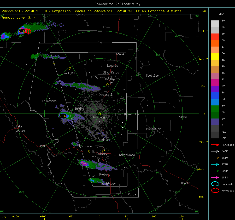Pick the purple 39 dBZ color swatch

[215, 89]
